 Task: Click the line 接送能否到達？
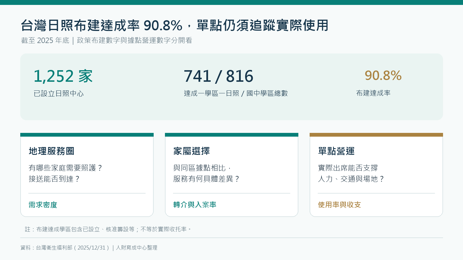coord(54,179)
